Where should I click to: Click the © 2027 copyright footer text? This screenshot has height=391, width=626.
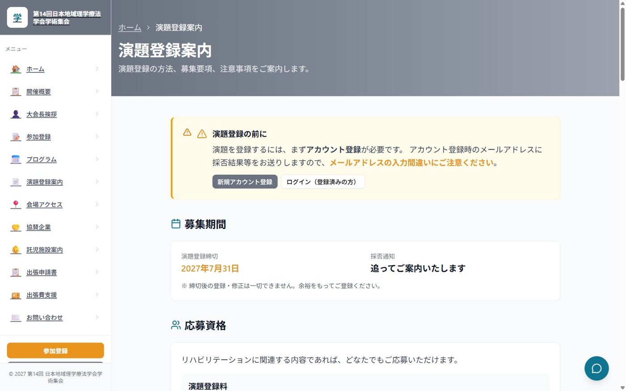click(x=55, y=377)
